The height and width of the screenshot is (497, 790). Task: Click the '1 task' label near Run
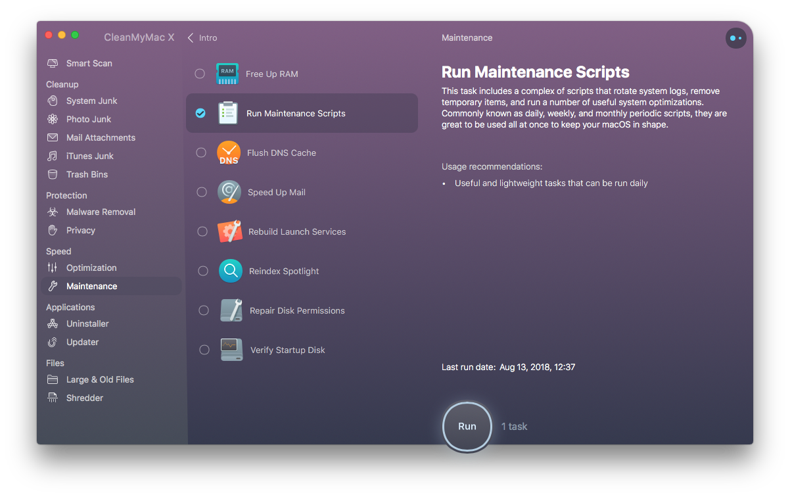point(515,427)
